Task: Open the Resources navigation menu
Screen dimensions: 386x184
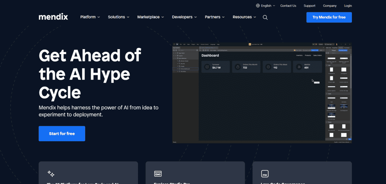Action: (x=244, y=17)
